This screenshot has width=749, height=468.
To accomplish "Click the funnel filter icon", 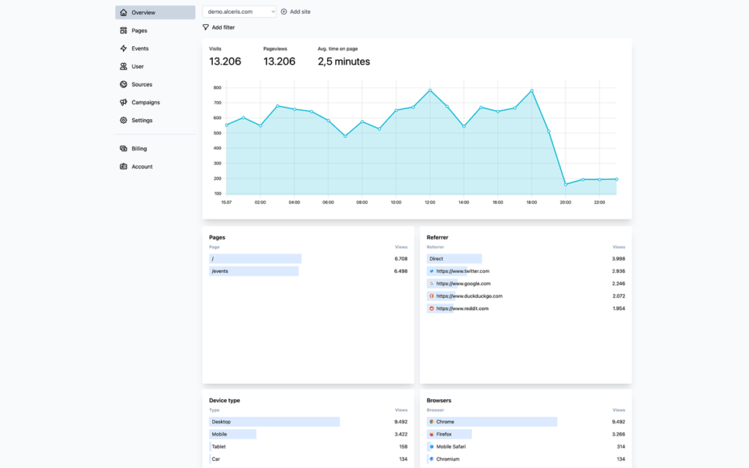I will (x=206, y=27).
